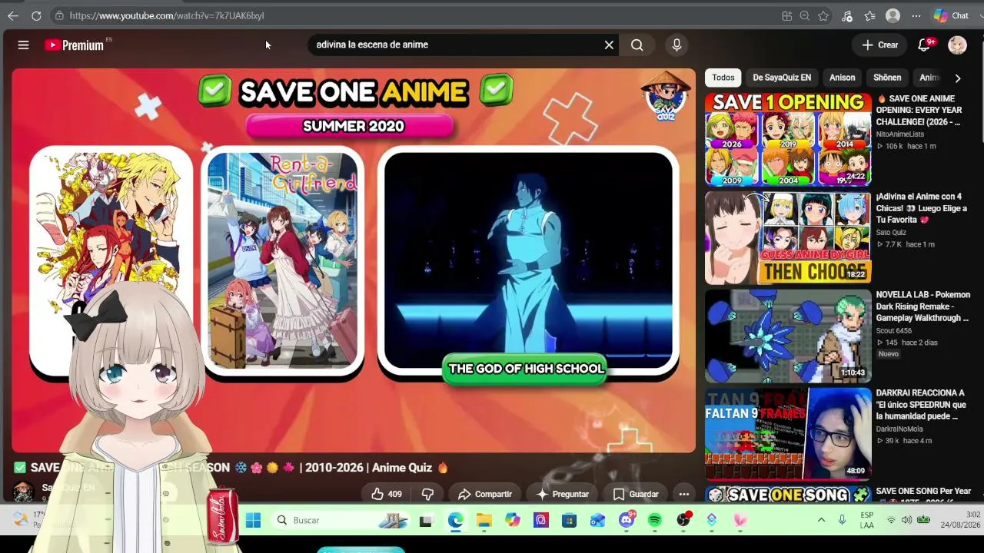Show hidden system tray icons chevron

(821, 520)
